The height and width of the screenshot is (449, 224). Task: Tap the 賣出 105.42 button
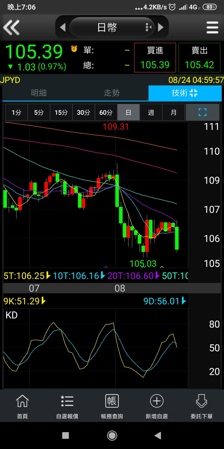199,58
